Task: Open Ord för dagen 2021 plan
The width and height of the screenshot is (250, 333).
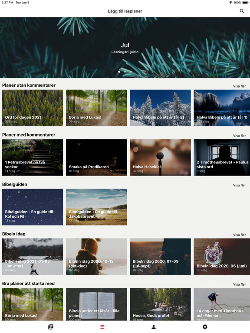Action: point(33,108)
